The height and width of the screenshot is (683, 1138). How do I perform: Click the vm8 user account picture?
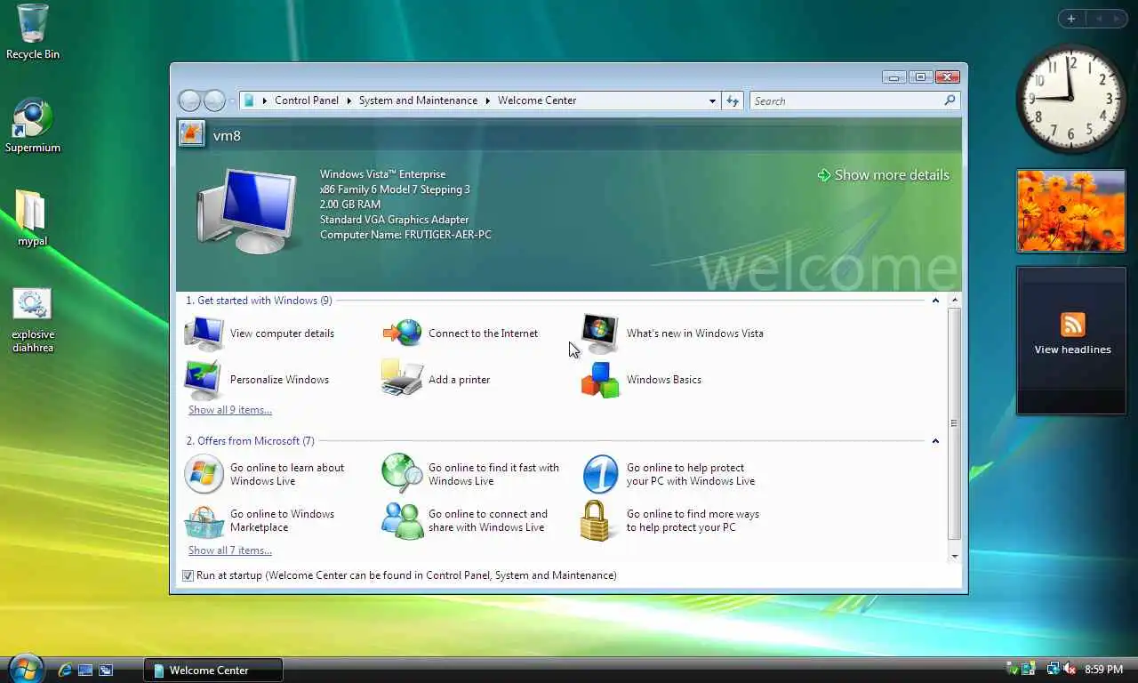(191, 134)
